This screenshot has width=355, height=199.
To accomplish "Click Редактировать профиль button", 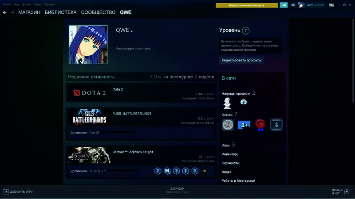I will tap(241, 60).
